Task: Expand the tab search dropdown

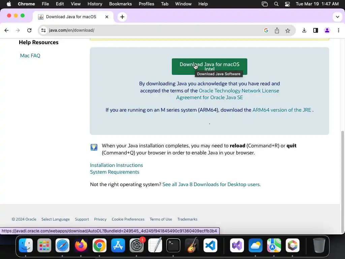Action: [x=337, y=17]
